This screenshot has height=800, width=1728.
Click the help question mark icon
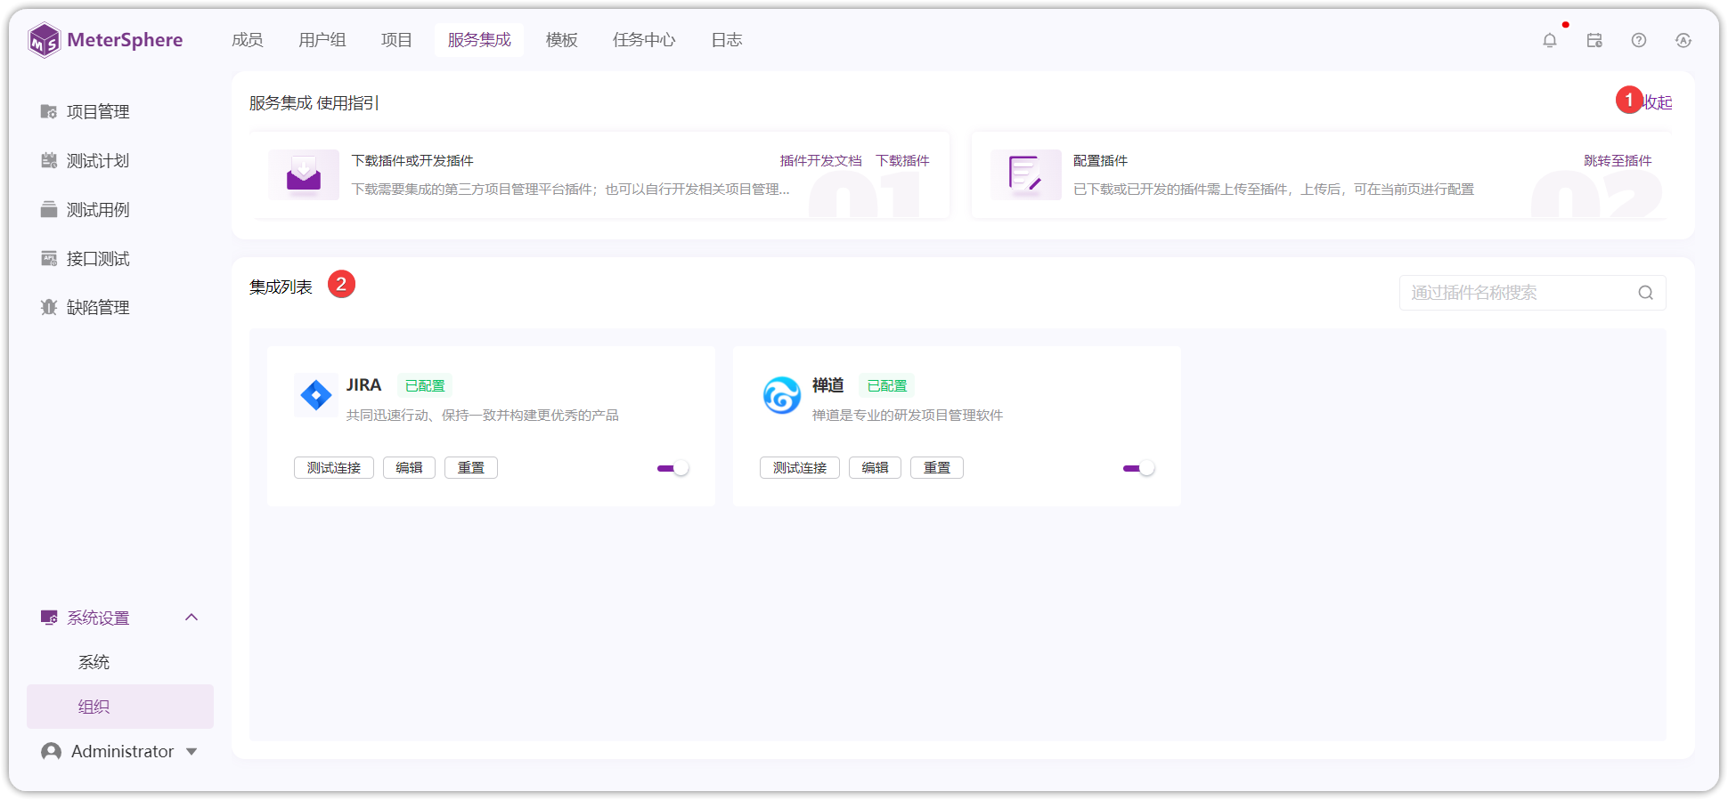tap(1639, 40)
